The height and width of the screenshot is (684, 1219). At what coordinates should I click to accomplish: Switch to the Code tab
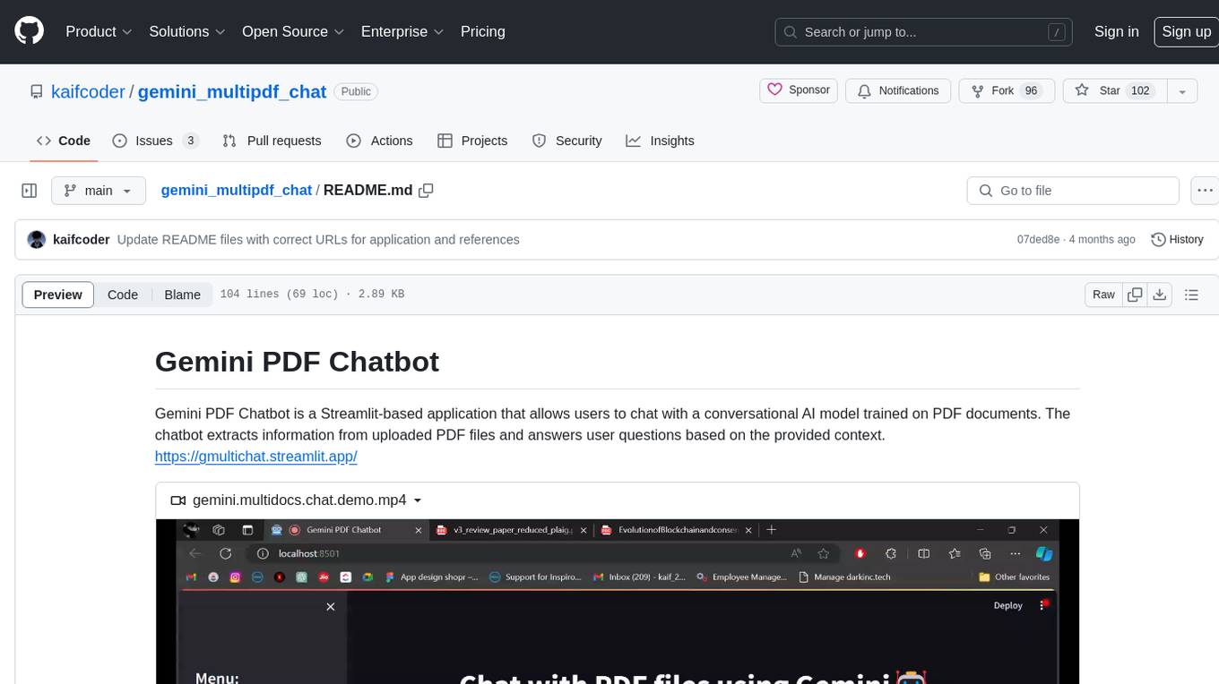pos(64,141)
